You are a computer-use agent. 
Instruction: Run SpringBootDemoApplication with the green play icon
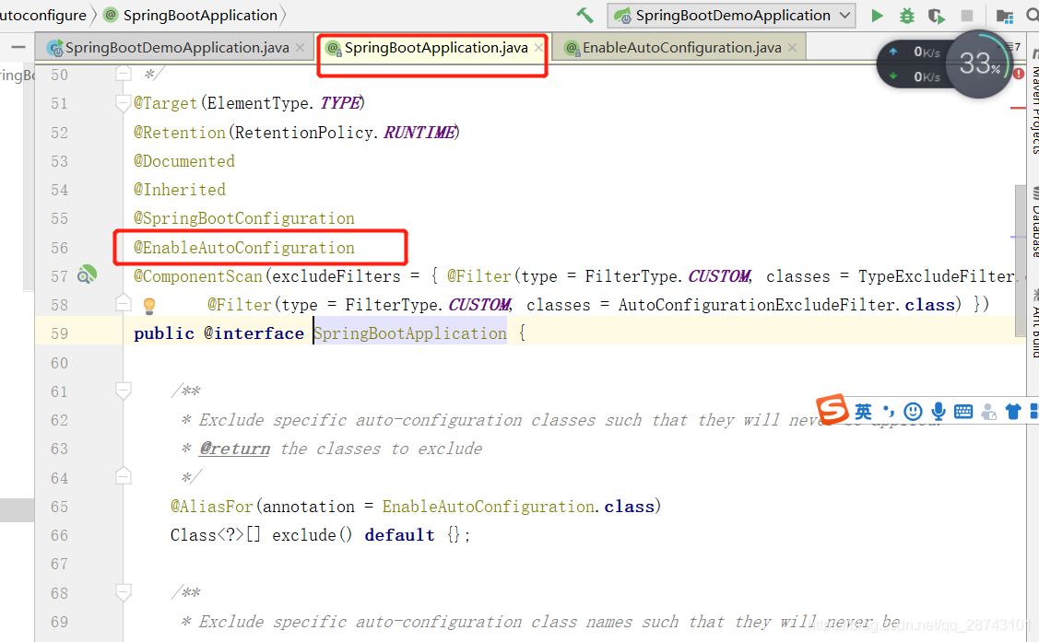click(x=877, y=15)
